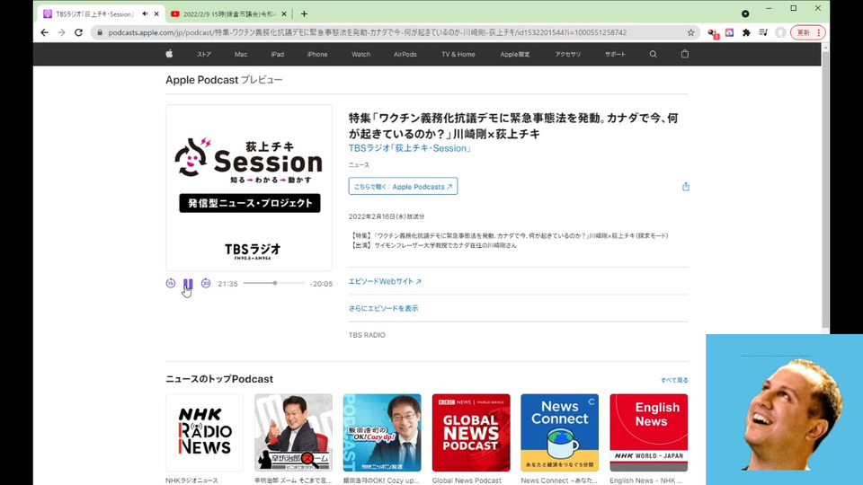Open エピソードWebサイト link
The image size is (863, 485).
385,281
